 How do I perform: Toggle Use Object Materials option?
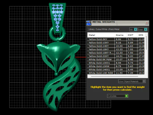132,81
